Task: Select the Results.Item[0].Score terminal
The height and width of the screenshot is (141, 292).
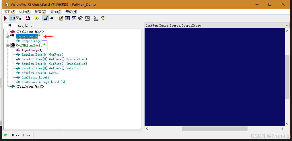Action: tap(40, 73)
